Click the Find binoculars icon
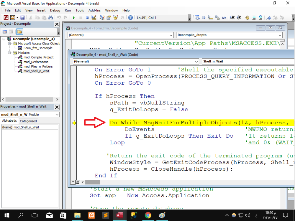295x221 pixels. pyautogui.click(x=51, y=18)
